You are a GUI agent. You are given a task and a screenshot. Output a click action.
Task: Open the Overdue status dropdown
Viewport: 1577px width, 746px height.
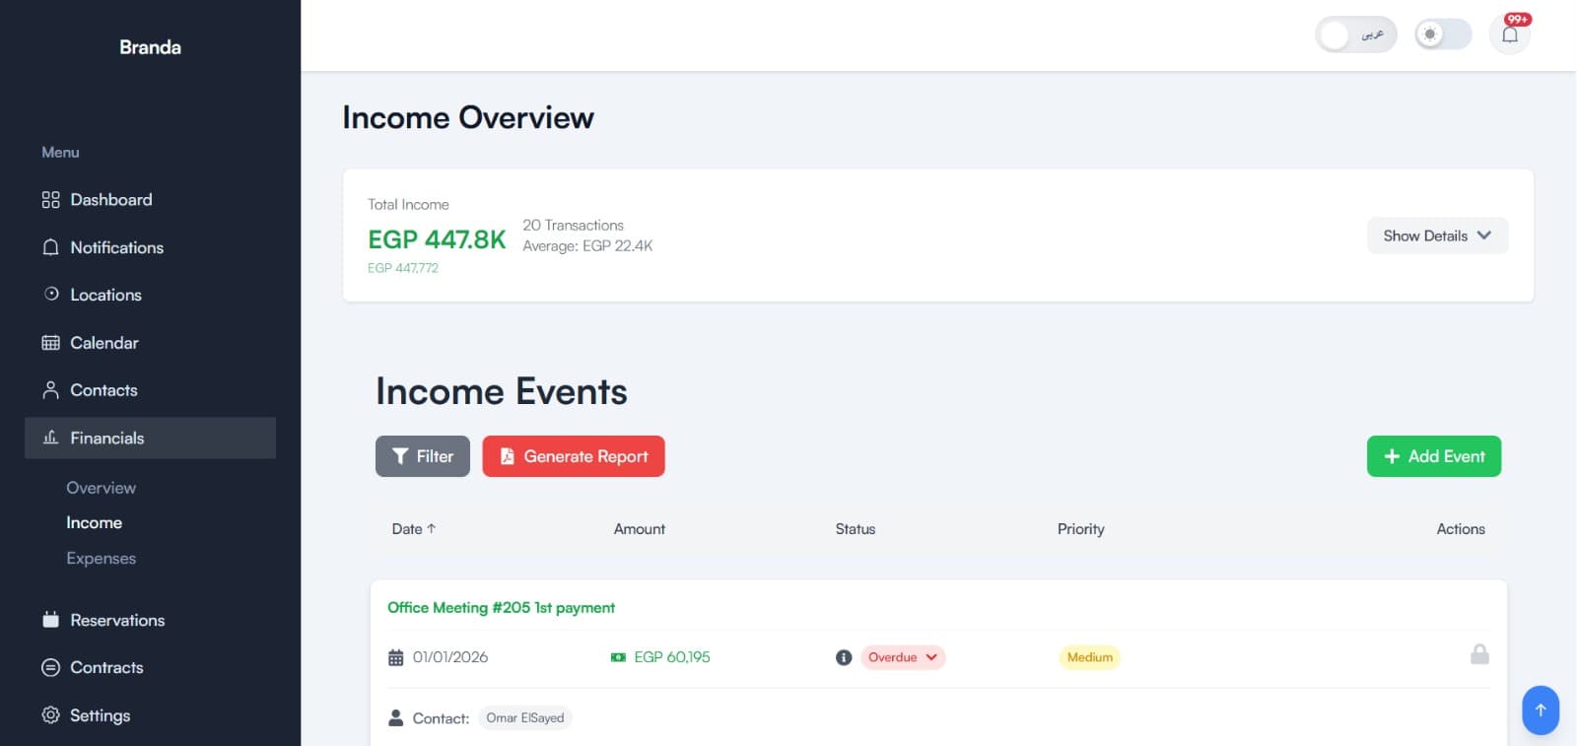pyautogui.click(x=903, y=657)
